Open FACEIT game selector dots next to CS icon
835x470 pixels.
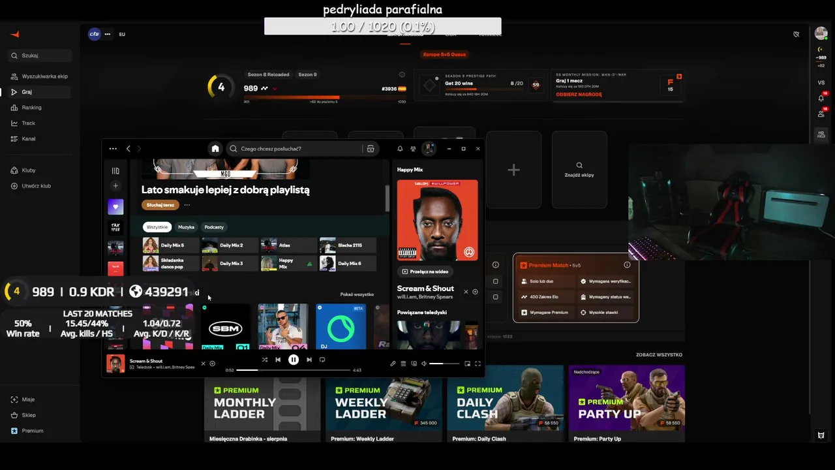[x=108, y=34]
